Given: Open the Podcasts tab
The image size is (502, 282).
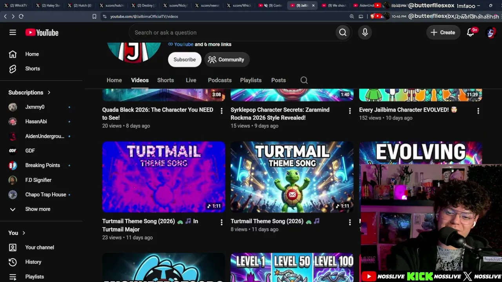Looking at the screenshot, I should [x=220, y=80].
